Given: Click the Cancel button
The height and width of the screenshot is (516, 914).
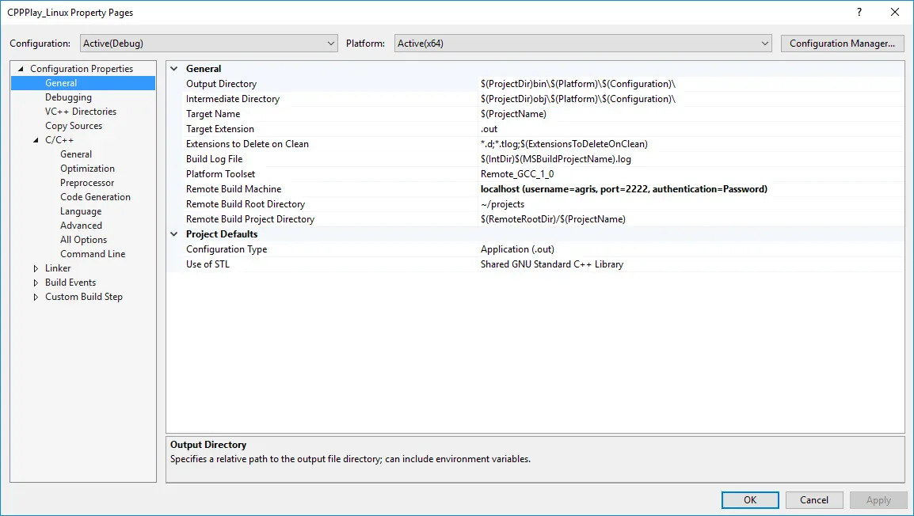Looking at the screenshot, I should tap(814, 499).
